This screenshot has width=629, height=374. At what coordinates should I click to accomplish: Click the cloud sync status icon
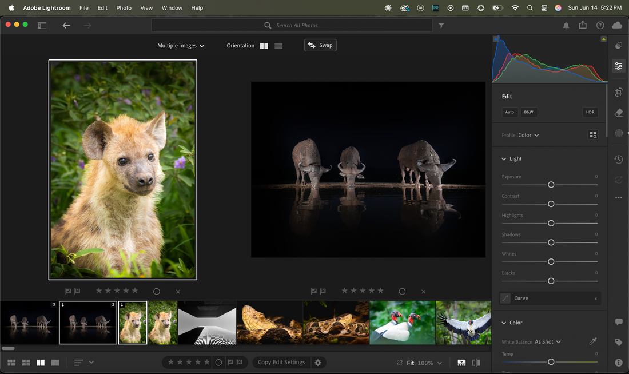(x=617, y=25)
